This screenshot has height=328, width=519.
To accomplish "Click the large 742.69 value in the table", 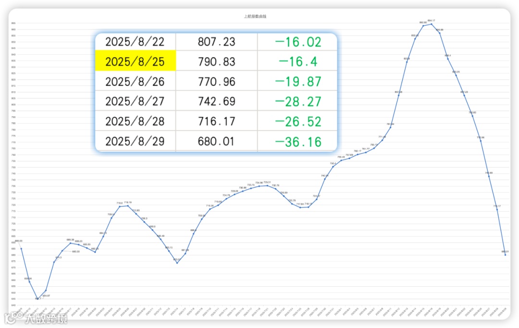I will point(216,101).
